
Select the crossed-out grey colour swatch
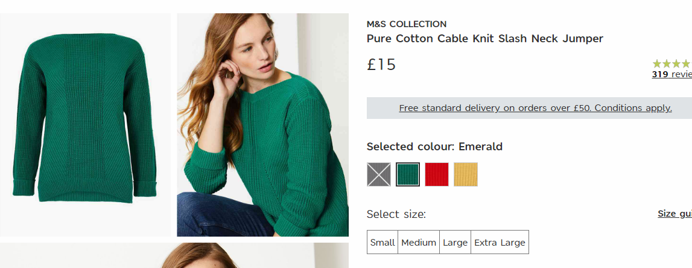pos(379,174)
